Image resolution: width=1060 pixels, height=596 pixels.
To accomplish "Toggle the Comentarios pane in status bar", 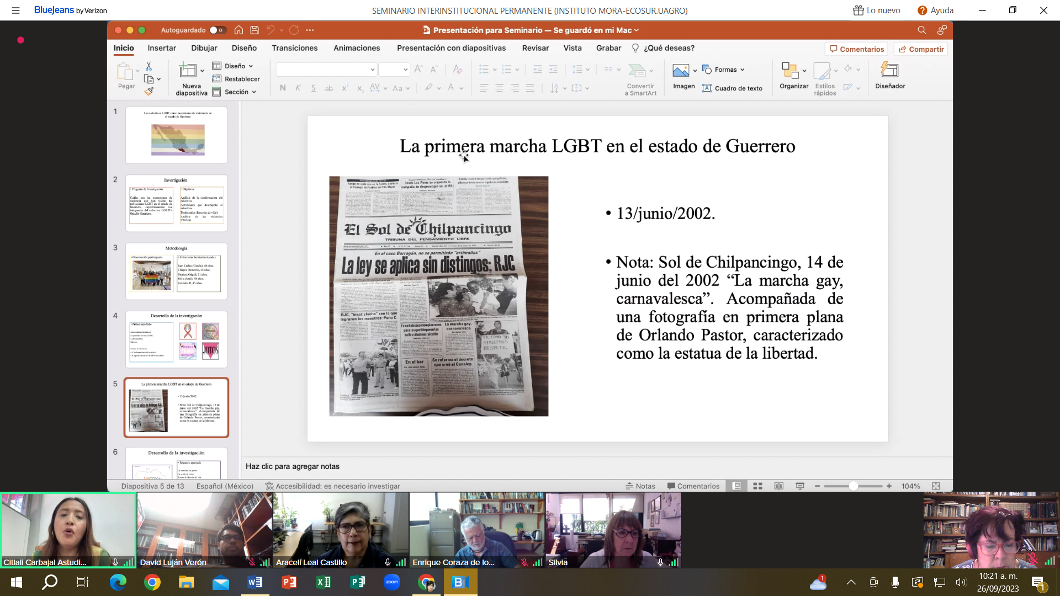I will coord(693,486).
